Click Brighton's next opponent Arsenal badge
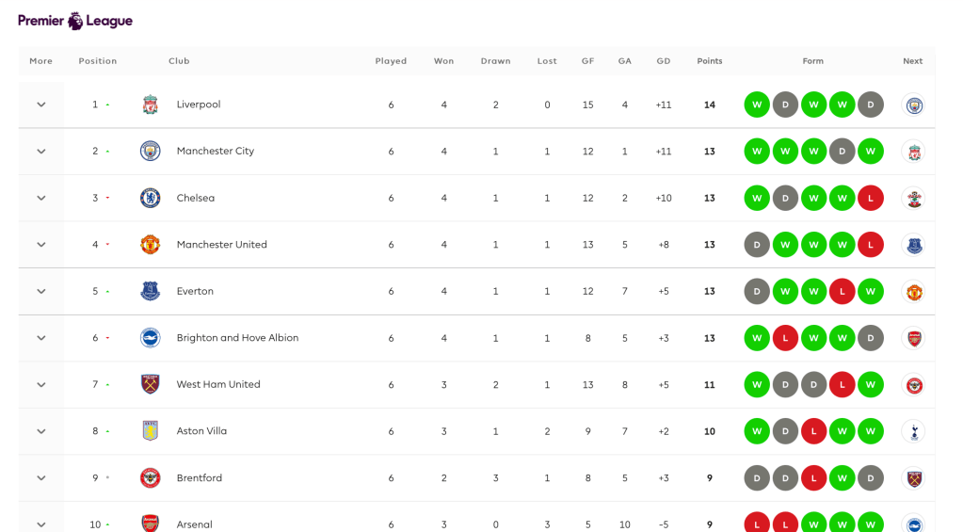The height and width of the screenshot is (532, 963). (x=912, y=338)
